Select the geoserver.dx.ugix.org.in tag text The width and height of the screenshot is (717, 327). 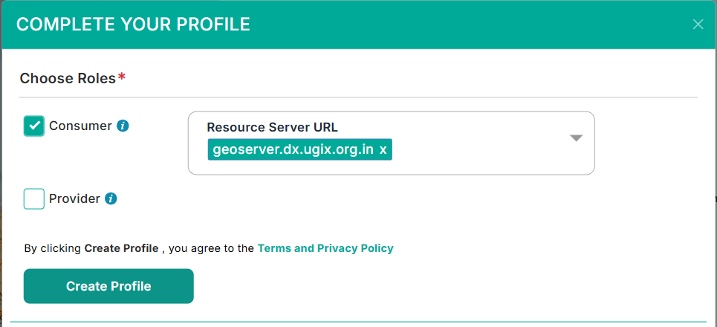point(293,149)
